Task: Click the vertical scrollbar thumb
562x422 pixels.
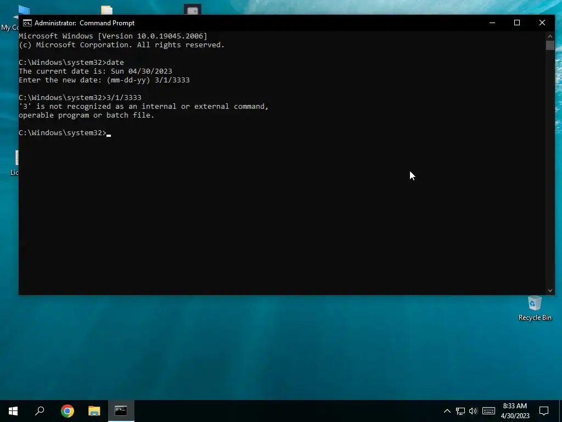Action: pos(550,45)
